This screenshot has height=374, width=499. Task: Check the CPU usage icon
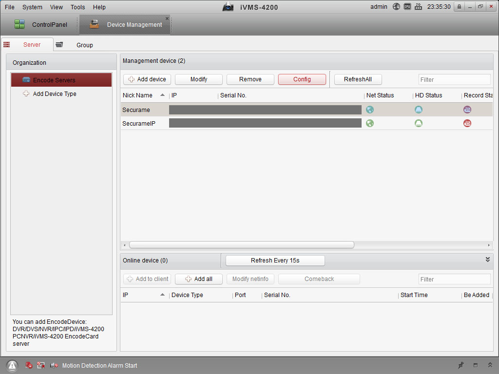407,7
